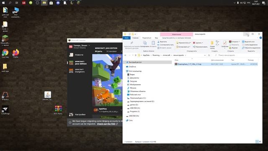Go up one folder level in Explorer
Image resolution: width=268 pixels, height=151 pixels.
pos(136,55)
